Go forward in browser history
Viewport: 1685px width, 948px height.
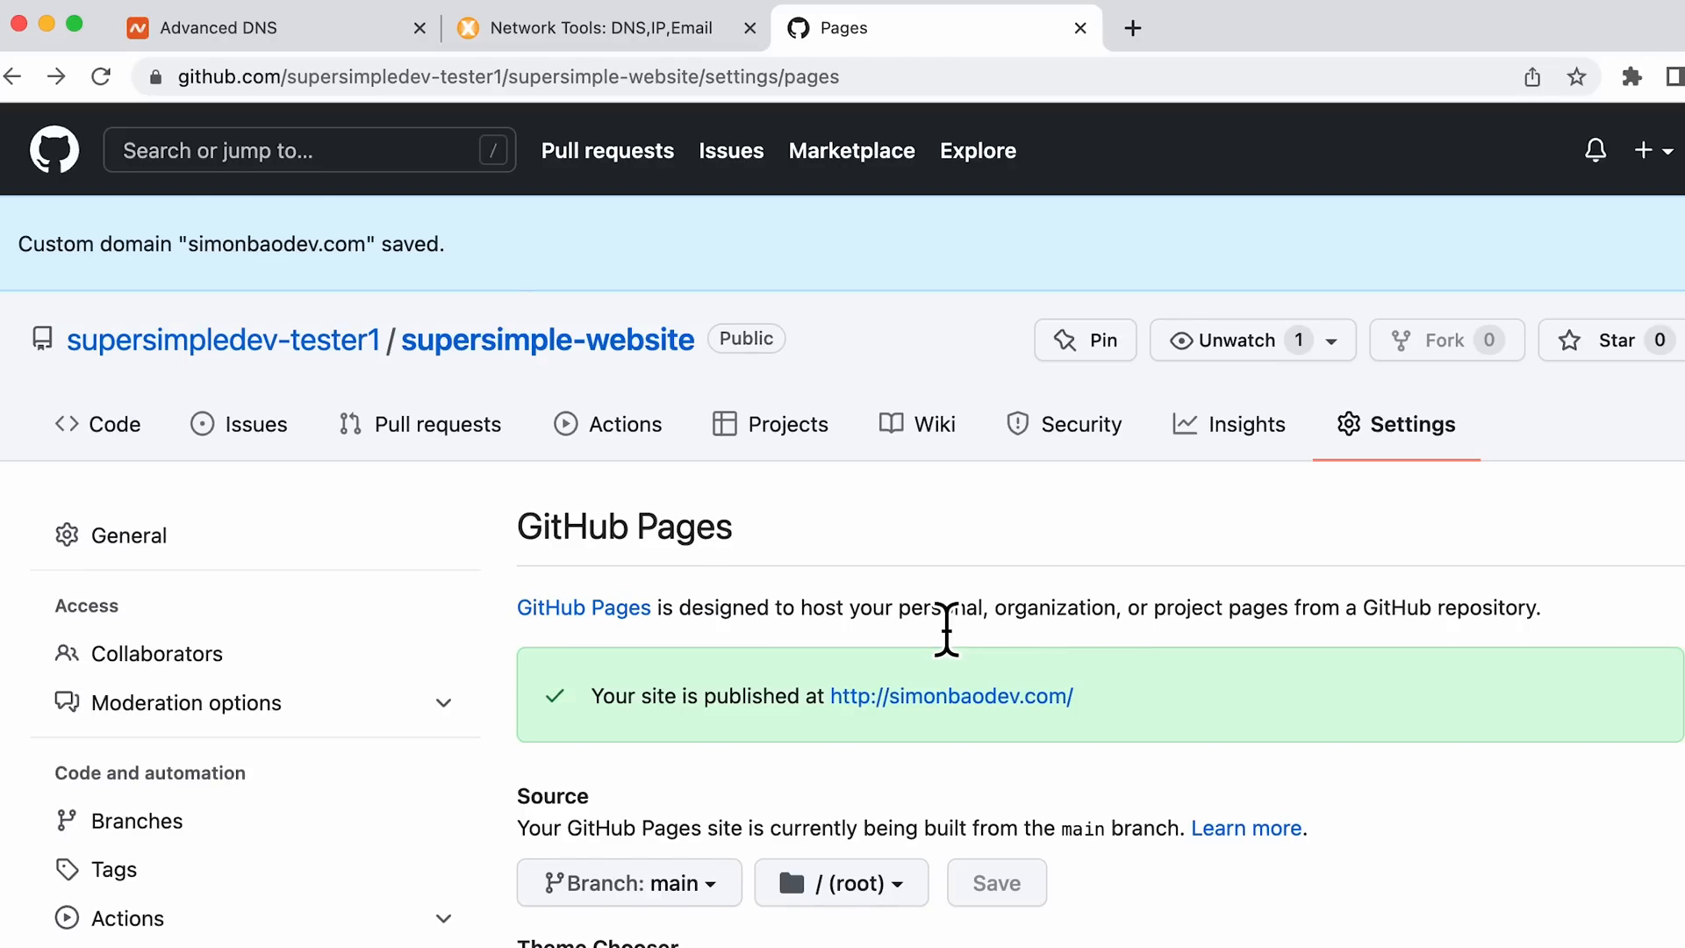[56, 76]
